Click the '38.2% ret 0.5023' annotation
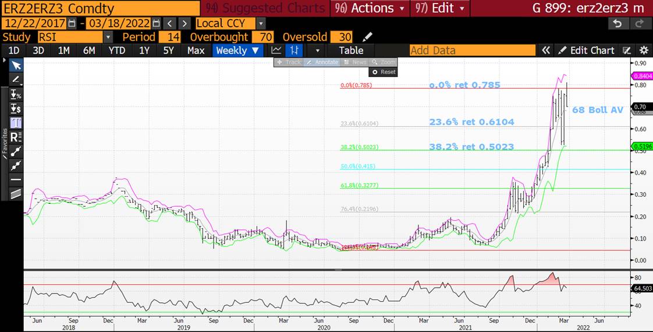Image resolution: width=653 pixels, height=332 pixels. click(x=471, y=147)
